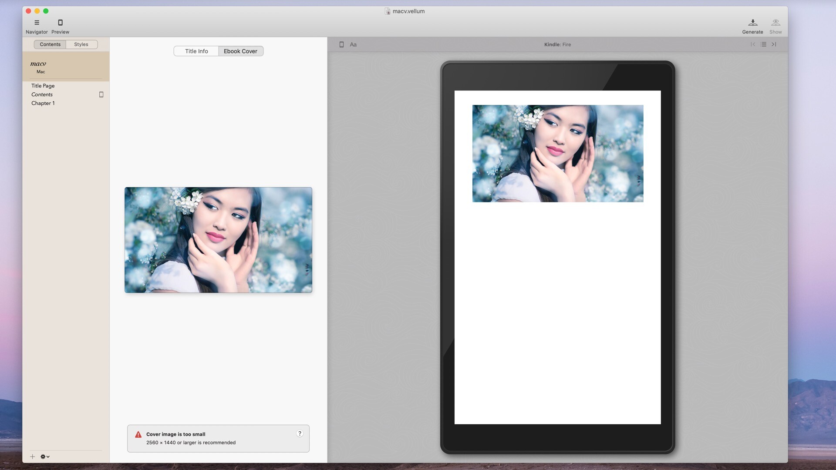Image resolution: width=836 pixels, height=470 pixels.
Task: Jump to first page with the skip-back icon
Action: pyautogui.click(x=752, y=44)
